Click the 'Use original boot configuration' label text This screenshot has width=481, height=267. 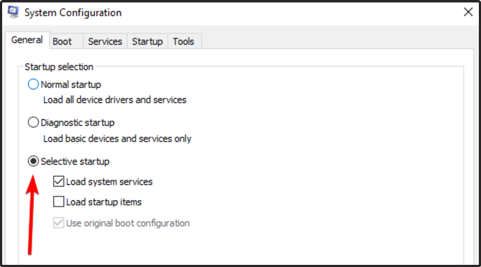click(128, 223)
